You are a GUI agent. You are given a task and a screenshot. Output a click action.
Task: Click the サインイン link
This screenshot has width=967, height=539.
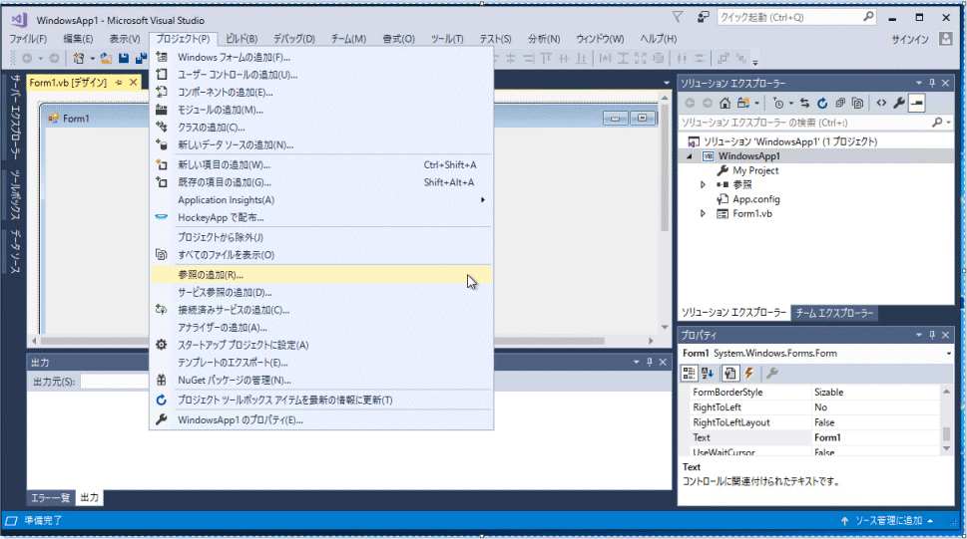[910, 39]
